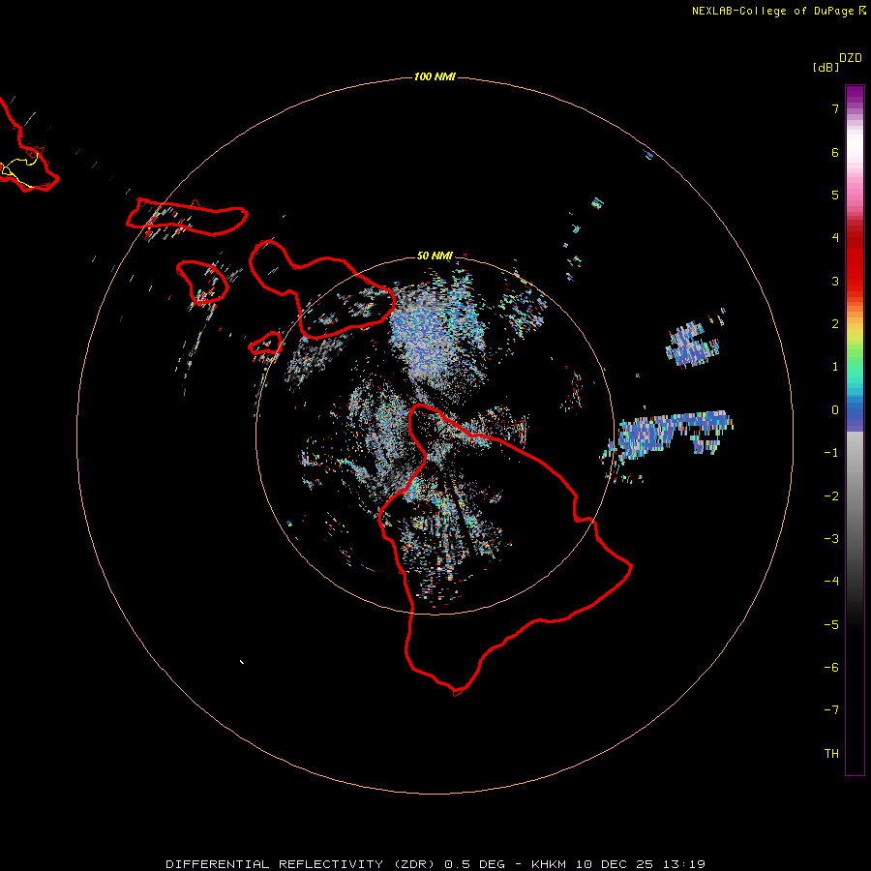
Task: Click the 4 value on the color scale
Action: (835, 238)
